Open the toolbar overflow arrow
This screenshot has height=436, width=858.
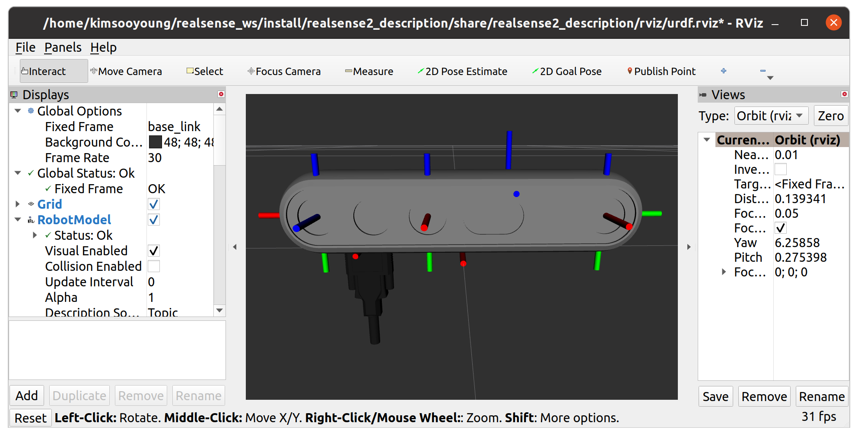770,78
